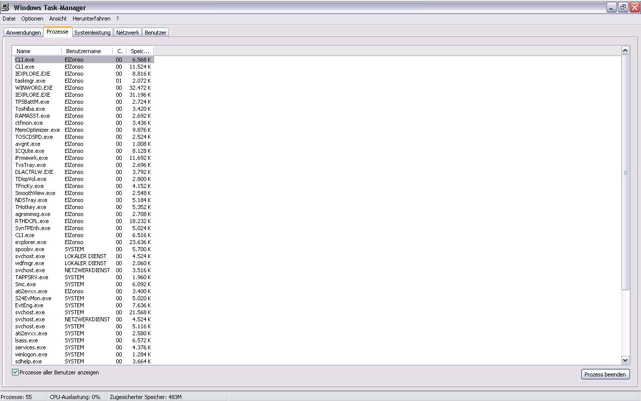Select the NDSTray.exe process
The image size is (641, 401).
[x=84, y=200]
